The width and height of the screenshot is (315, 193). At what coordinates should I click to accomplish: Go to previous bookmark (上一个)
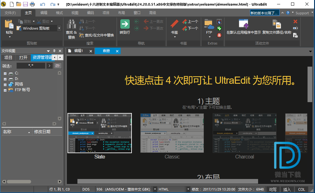pyautogui.click(x=190, y=21)
